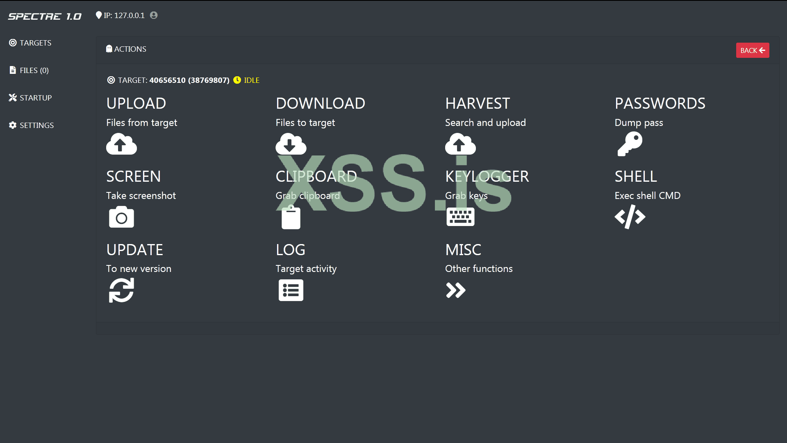Click the download cloud icon
The width and height of the screenshot is (787, 443).
point(291,144)
